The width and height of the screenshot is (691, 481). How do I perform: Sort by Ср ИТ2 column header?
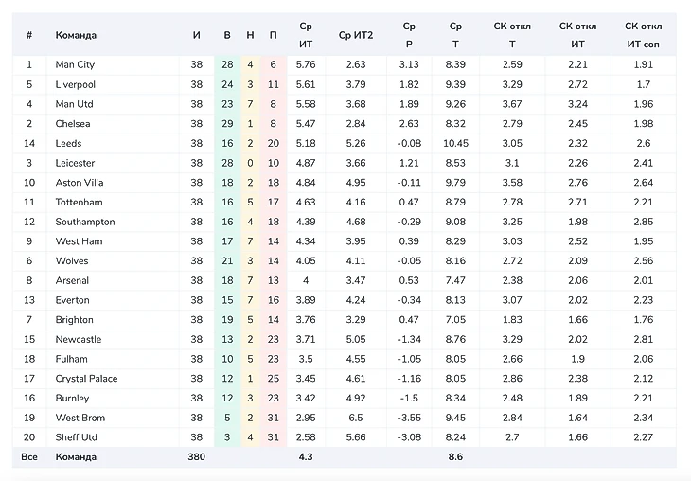356,36
